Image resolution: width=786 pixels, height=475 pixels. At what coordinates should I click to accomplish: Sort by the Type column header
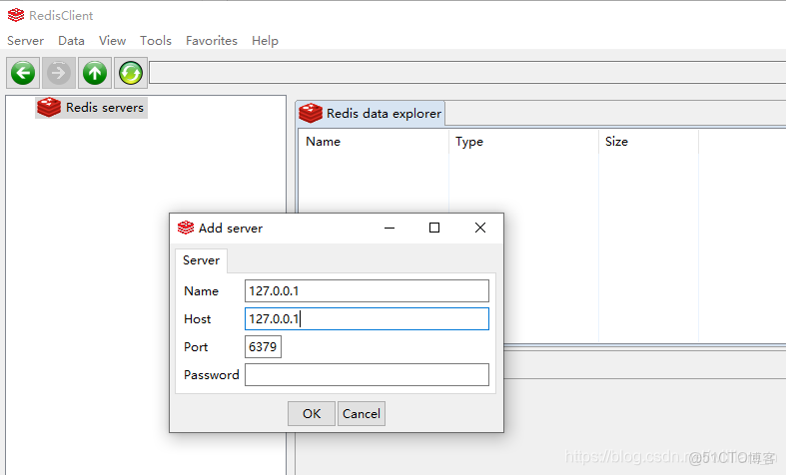tap(523, 142)
